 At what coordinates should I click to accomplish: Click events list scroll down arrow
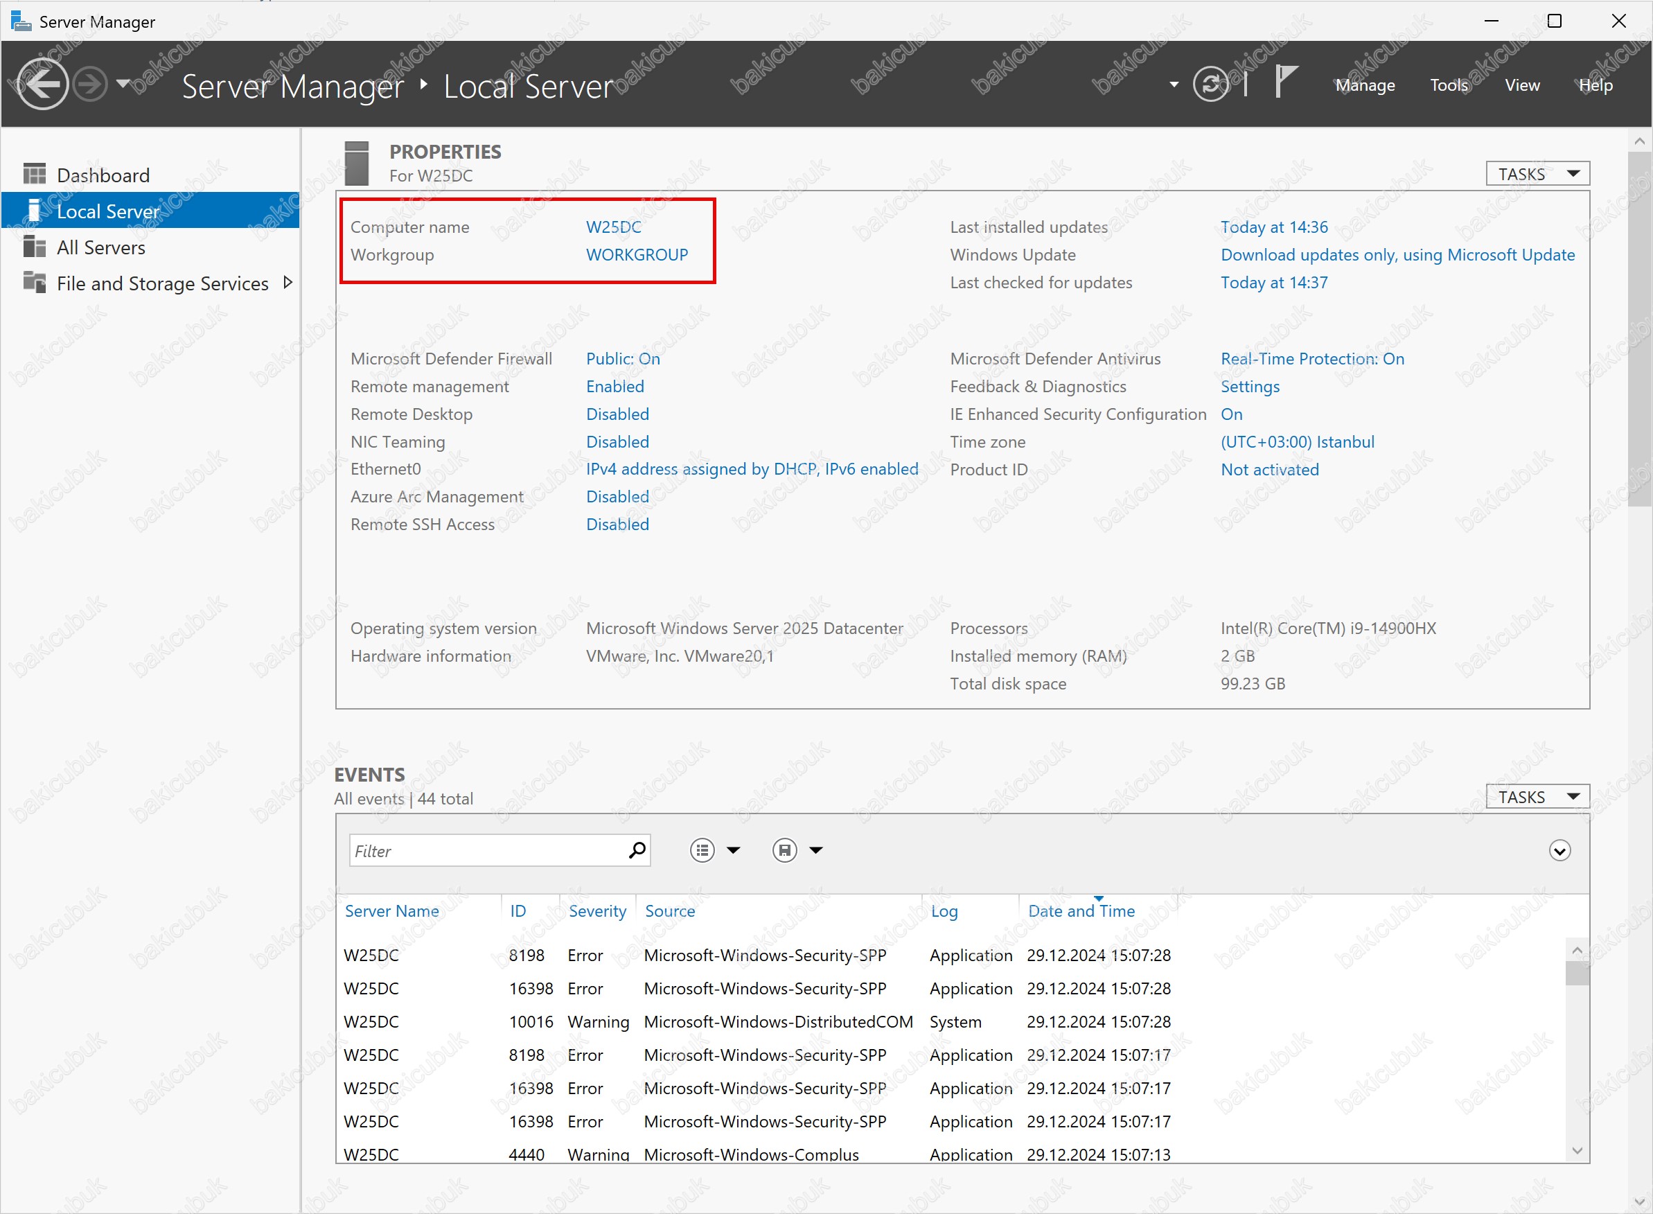click(x=1577, y=1150)
